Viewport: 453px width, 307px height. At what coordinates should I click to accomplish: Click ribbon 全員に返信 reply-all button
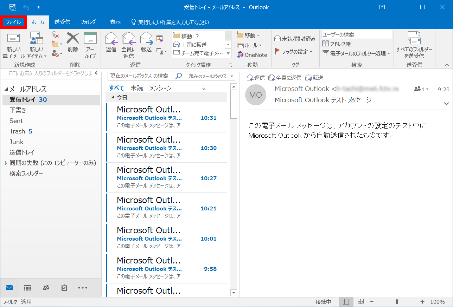[129, 46]
